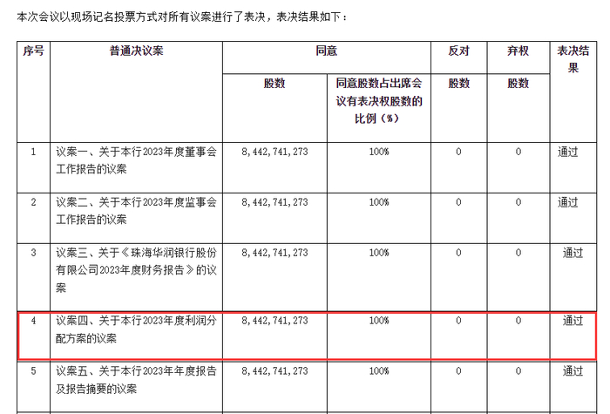This screenshot has width=610, height=414.
Task: Click 反对 value 0 in 议案二 row
Action: (x=458, y=202)
